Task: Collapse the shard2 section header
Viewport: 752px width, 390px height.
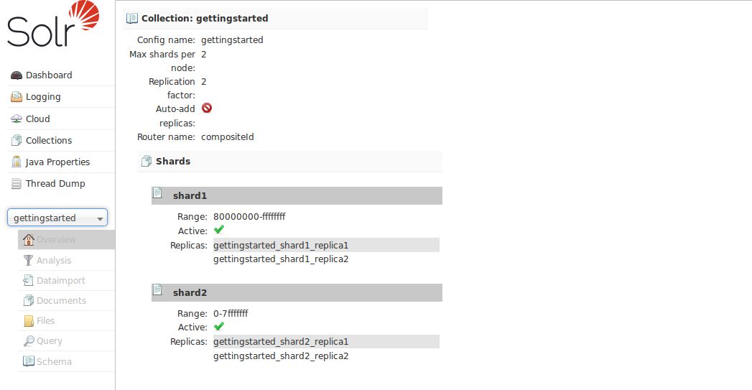Action: point(297,293)
